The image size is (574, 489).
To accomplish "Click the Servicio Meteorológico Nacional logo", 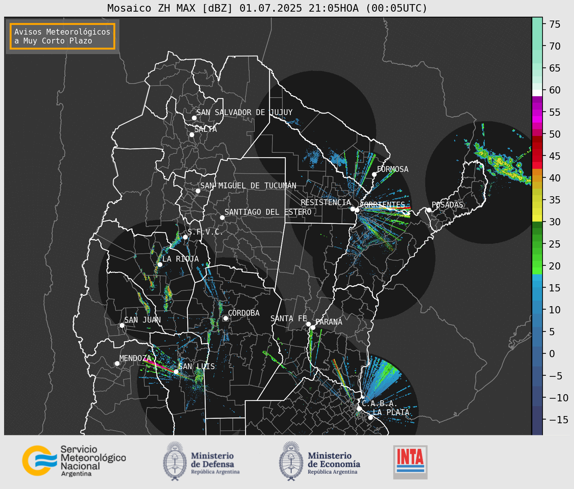I will (x=74, y=461).
